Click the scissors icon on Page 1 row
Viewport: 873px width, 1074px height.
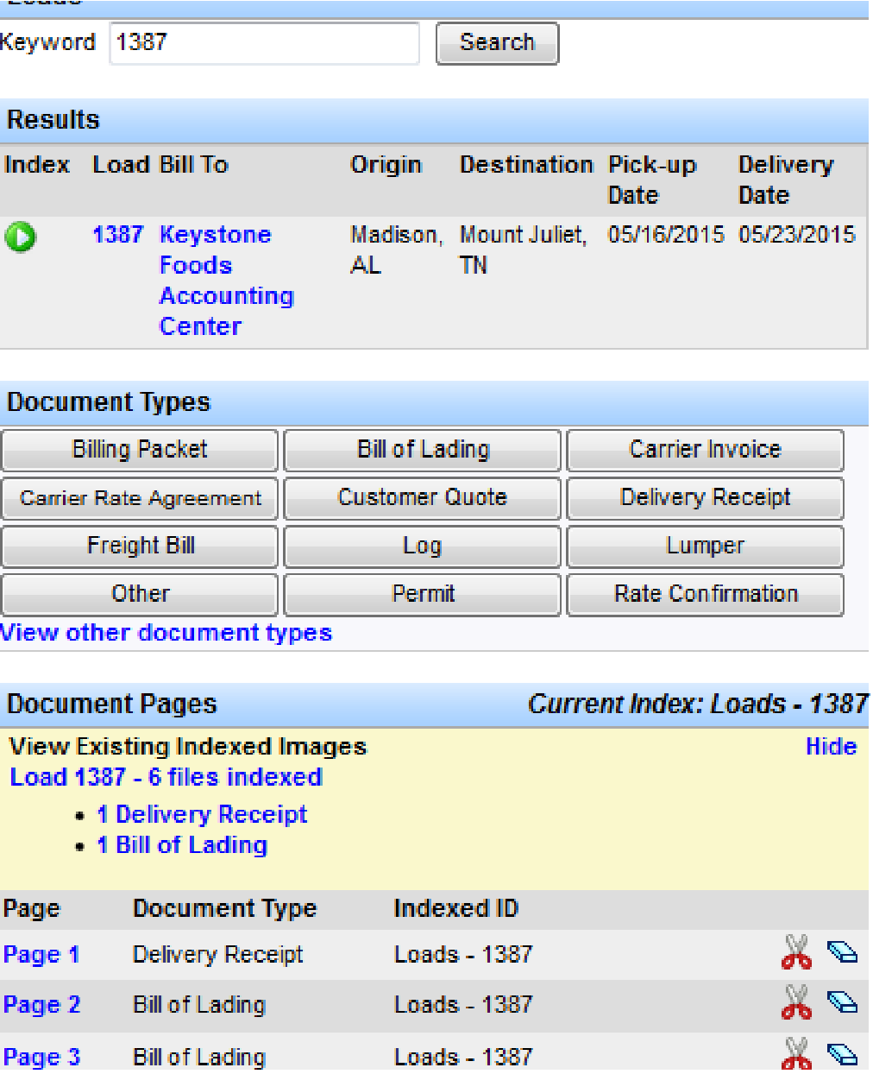(x=796, y=952)
